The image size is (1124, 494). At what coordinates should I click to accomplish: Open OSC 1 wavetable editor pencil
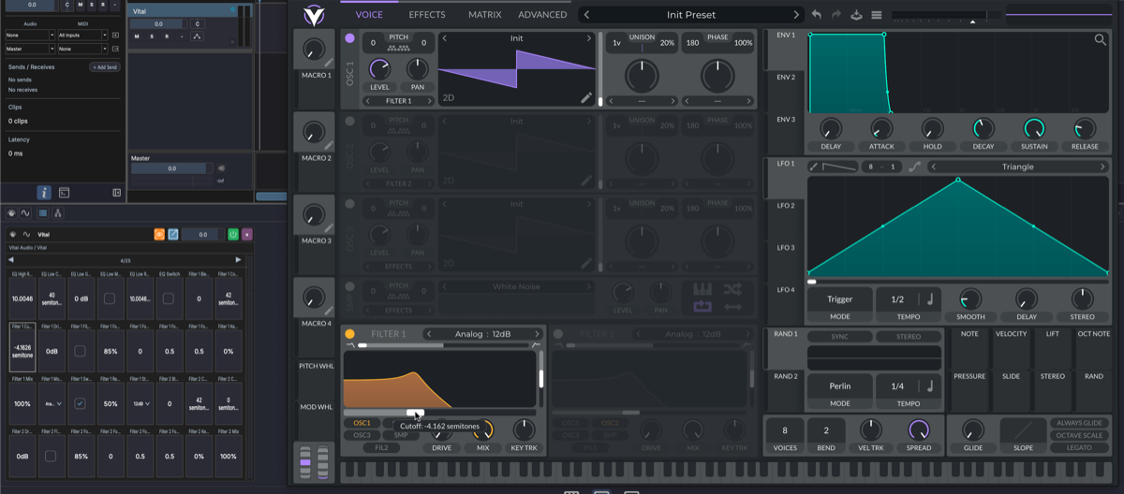tap(586, 97)
